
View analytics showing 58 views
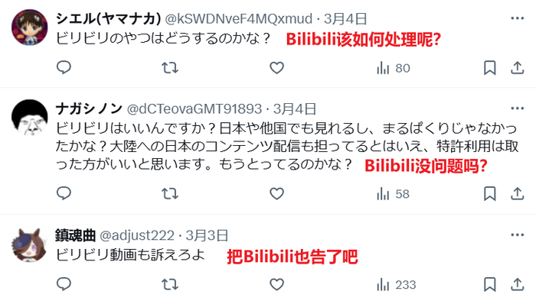(393, 194)
